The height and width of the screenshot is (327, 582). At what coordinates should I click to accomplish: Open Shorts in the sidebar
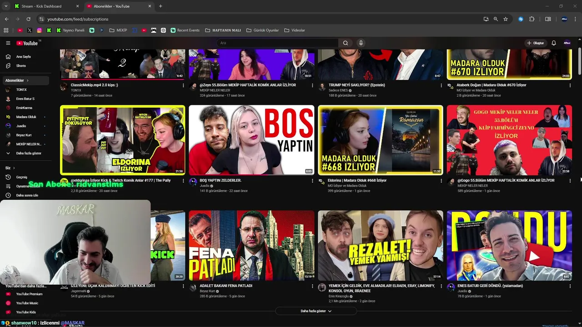click(21, 66)
